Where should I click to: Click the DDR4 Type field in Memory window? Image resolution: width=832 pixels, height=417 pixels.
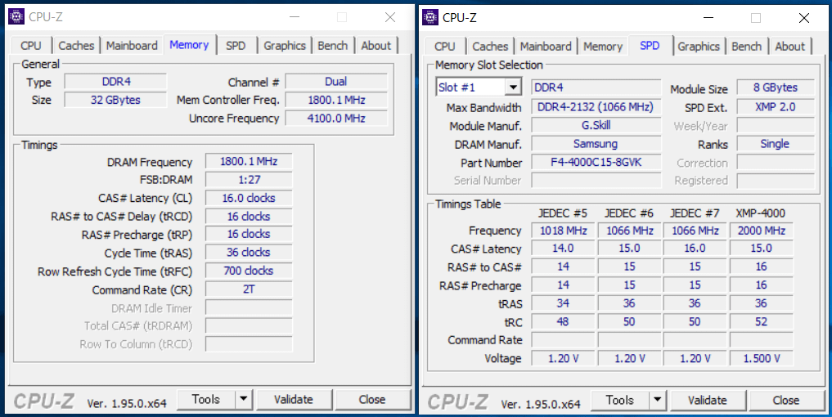click(x=115, y=82)
